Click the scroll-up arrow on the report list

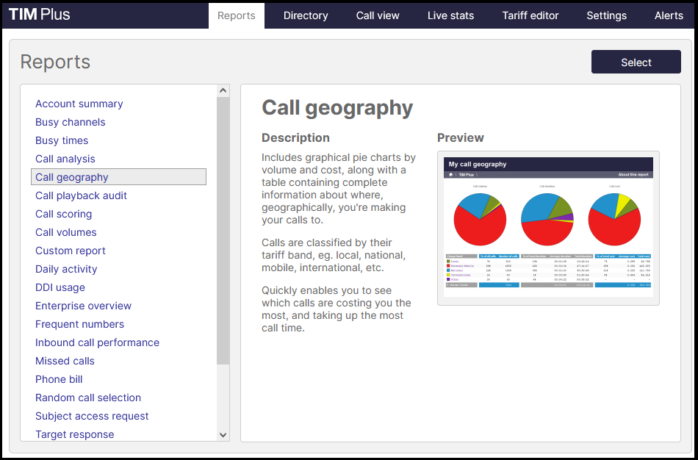point(223,89)
